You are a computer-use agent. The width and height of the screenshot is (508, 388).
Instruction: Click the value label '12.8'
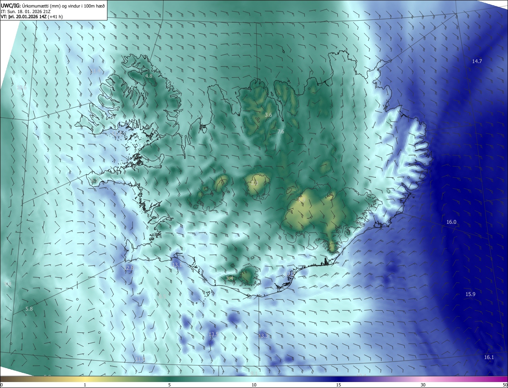point(129,268)
